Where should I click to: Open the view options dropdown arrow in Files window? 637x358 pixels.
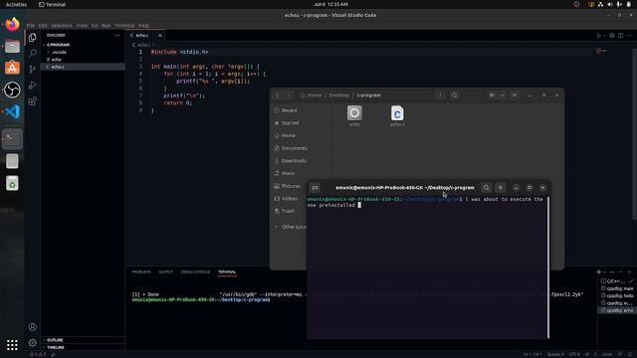502,95
